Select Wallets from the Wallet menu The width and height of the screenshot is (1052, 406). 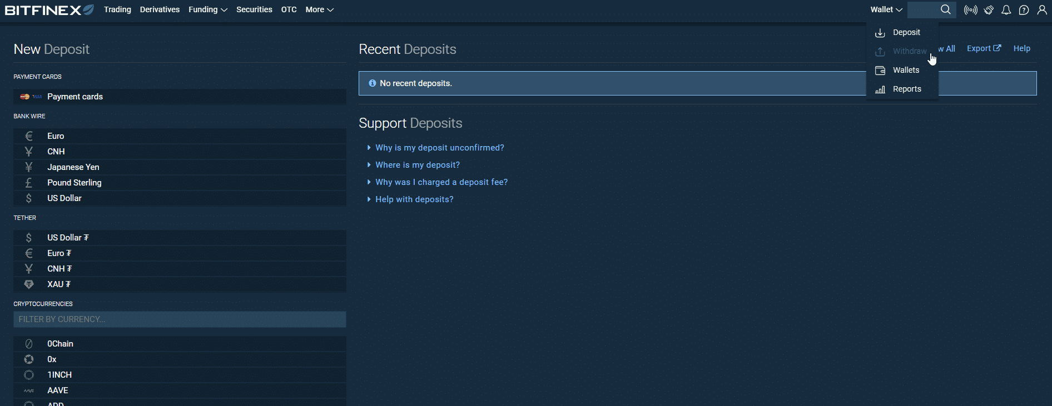click(905, 70)
